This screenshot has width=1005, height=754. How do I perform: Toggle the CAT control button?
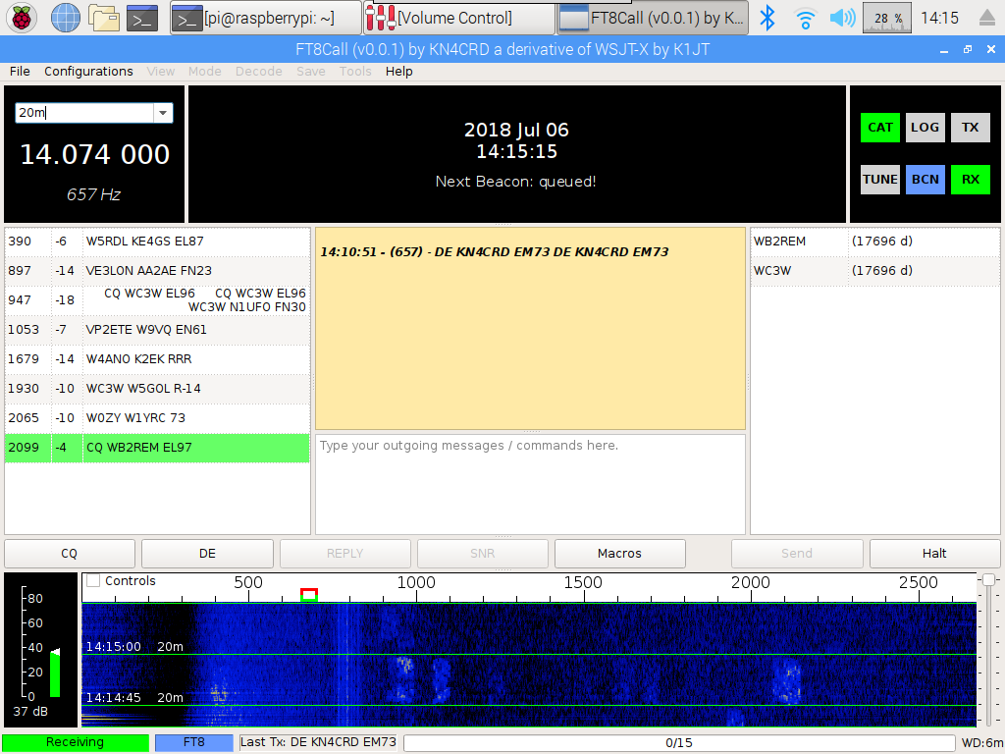[x=879, y=128]
